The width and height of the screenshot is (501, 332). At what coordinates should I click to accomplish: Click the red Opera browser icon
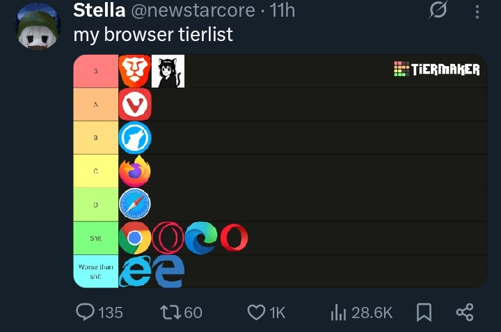tap(234, 238)
